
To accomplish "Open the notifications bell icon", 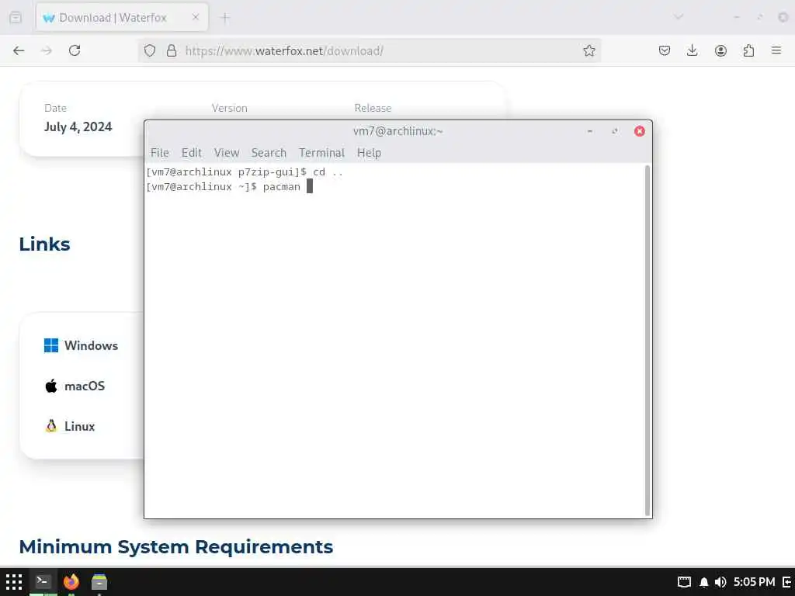I will pos(703,582).
